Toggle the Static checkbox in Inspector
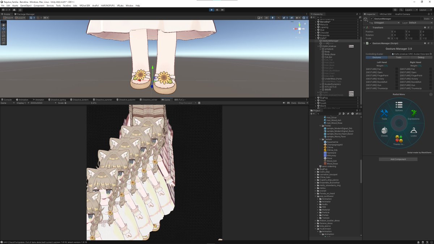434x244 pixels. (x=422, y=18)
